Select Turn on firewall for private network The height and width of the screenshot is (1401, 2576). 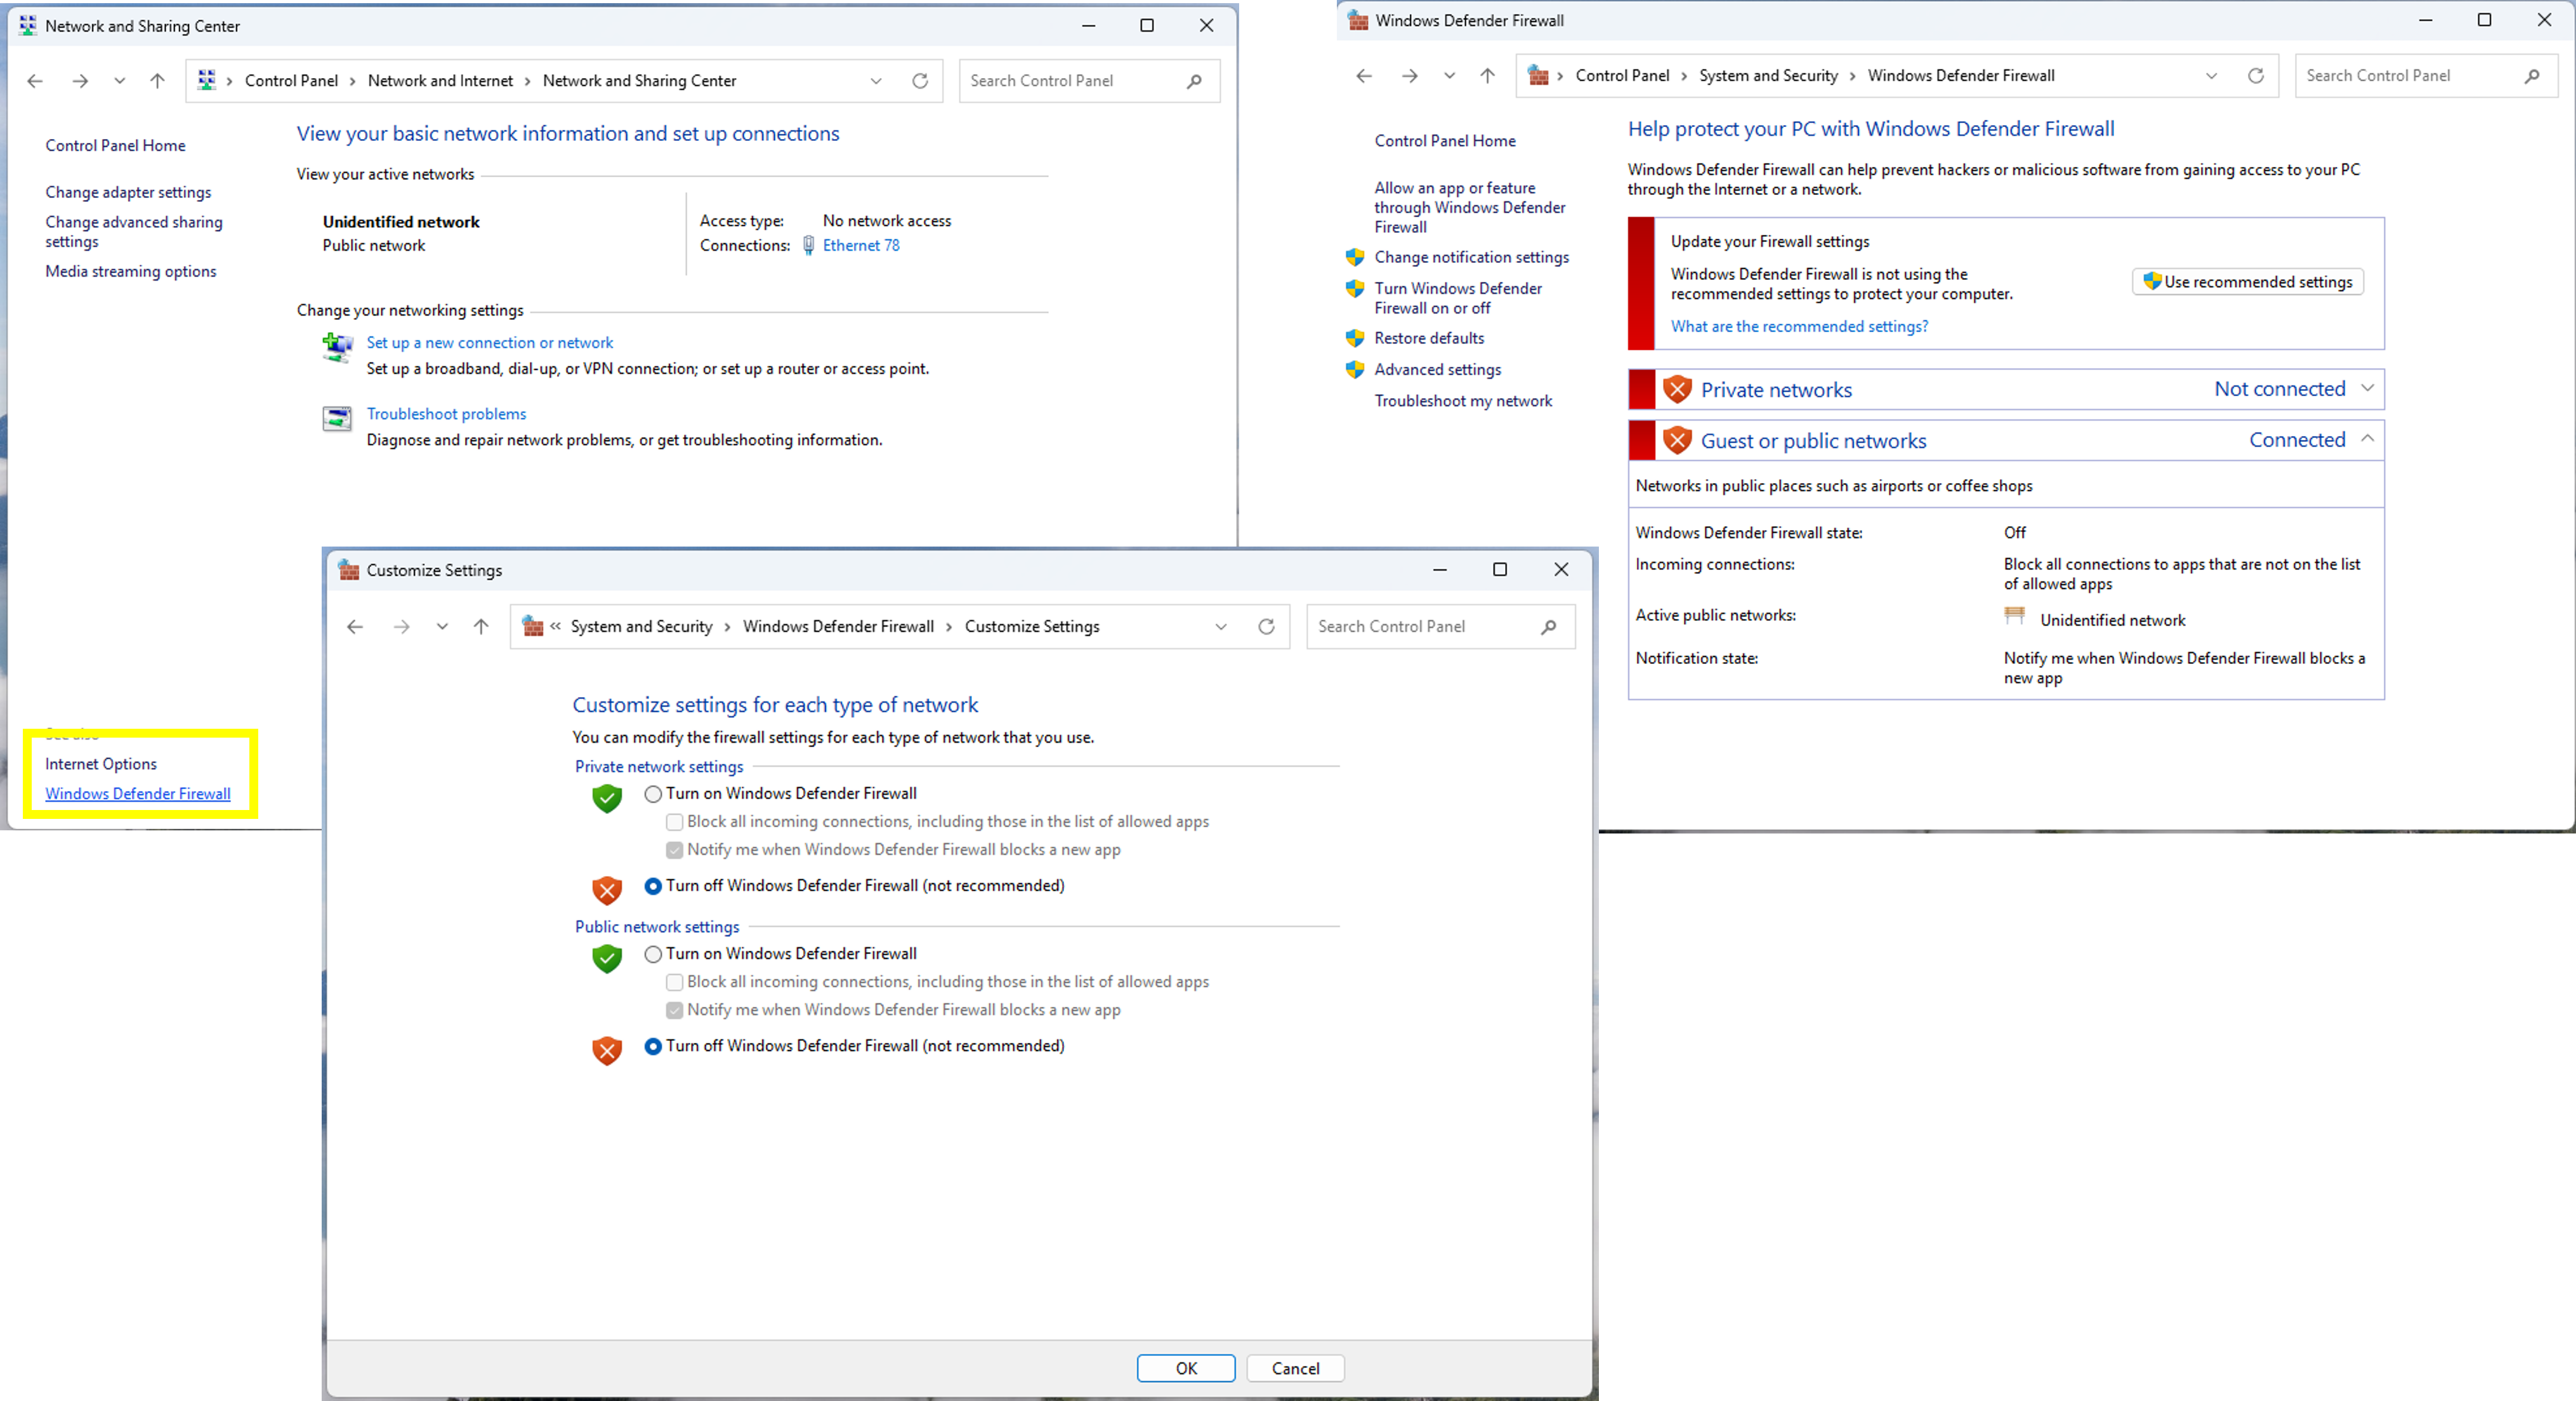653,793
